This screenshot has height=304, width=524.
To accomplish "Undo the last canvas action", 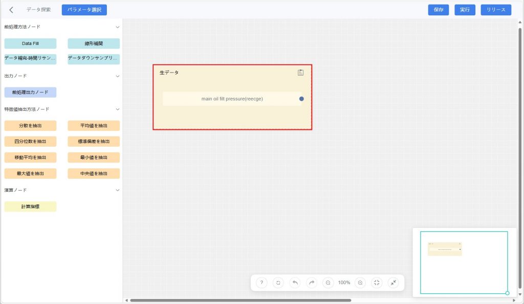I will (x=295, y=283).
